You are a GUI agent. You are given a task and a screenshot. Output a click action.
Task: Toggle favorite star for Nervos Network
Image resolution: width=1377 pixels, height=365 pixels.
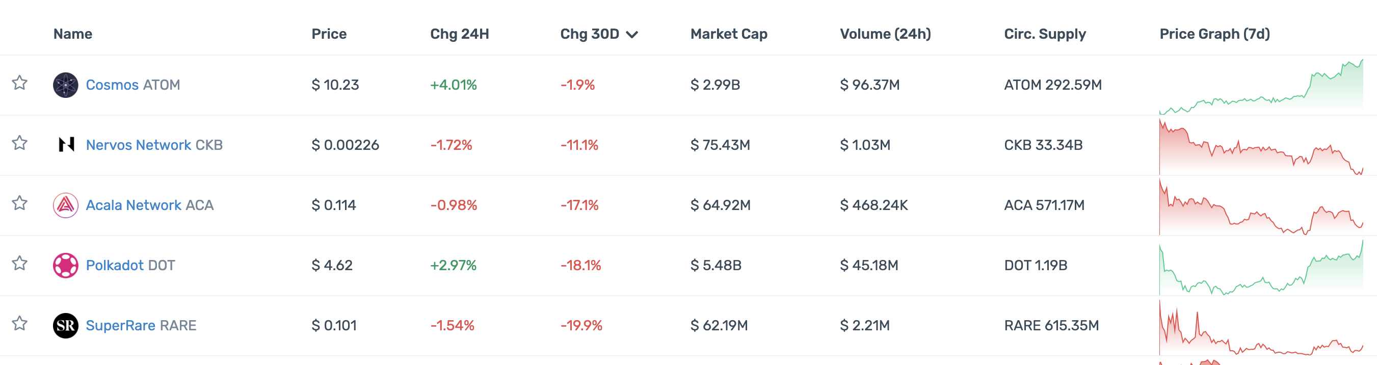tap(20, 143)
